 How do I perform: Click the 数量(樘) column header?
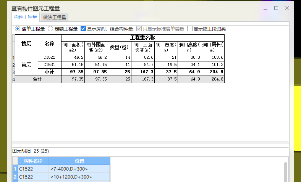pos(120,48)
